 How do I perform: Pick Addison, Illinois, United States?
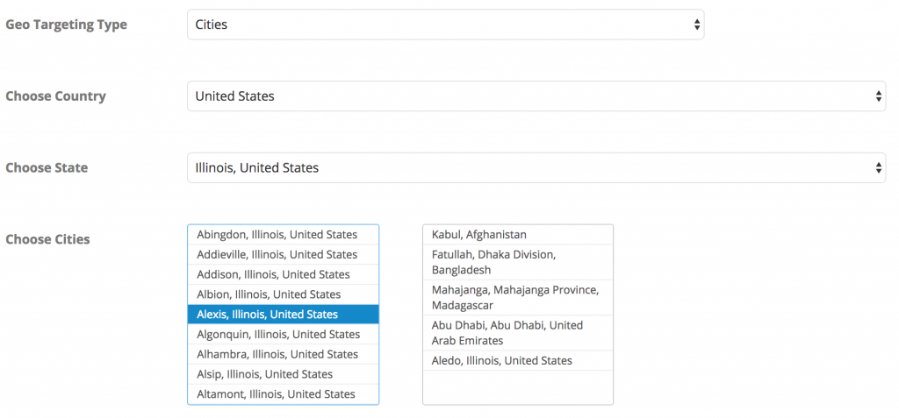click(274, 275)
